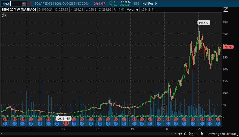Click the D: 8/30/21 date readout

click(45, 9)
